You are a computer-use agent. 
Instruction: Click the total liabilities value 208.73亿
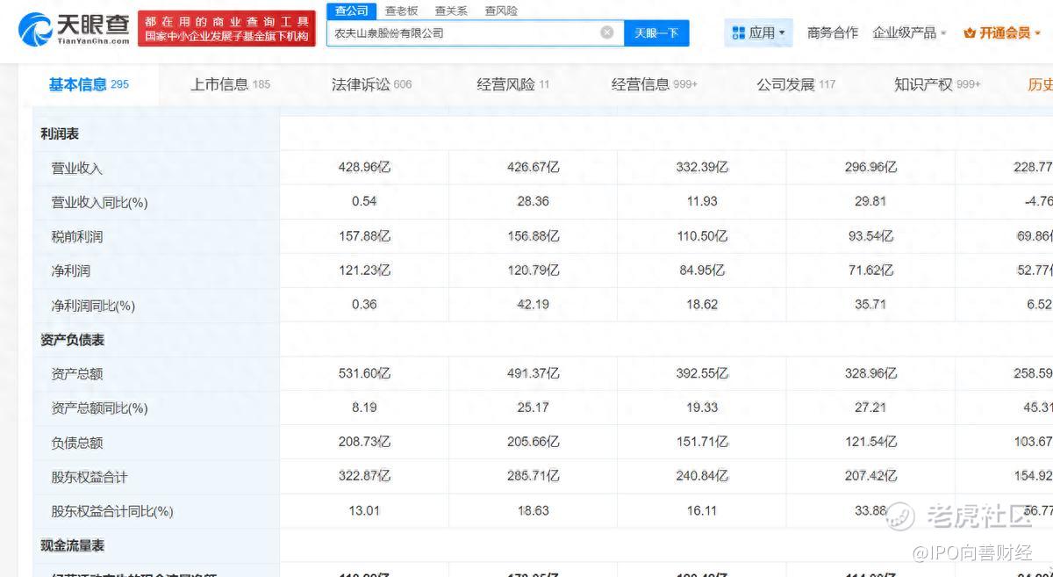pos(364,442)
